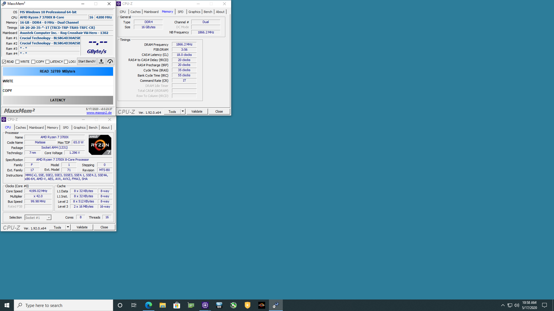Click Close button in CPU-Z memory window

point(219,111)
